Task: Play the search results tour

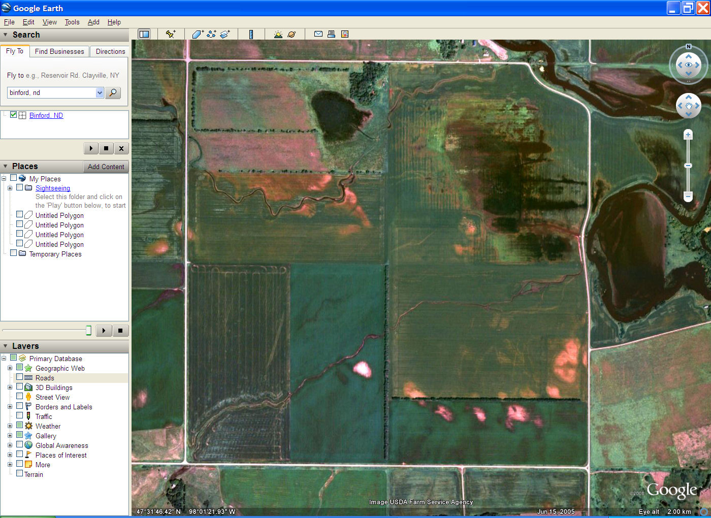Action: point(91,148)
